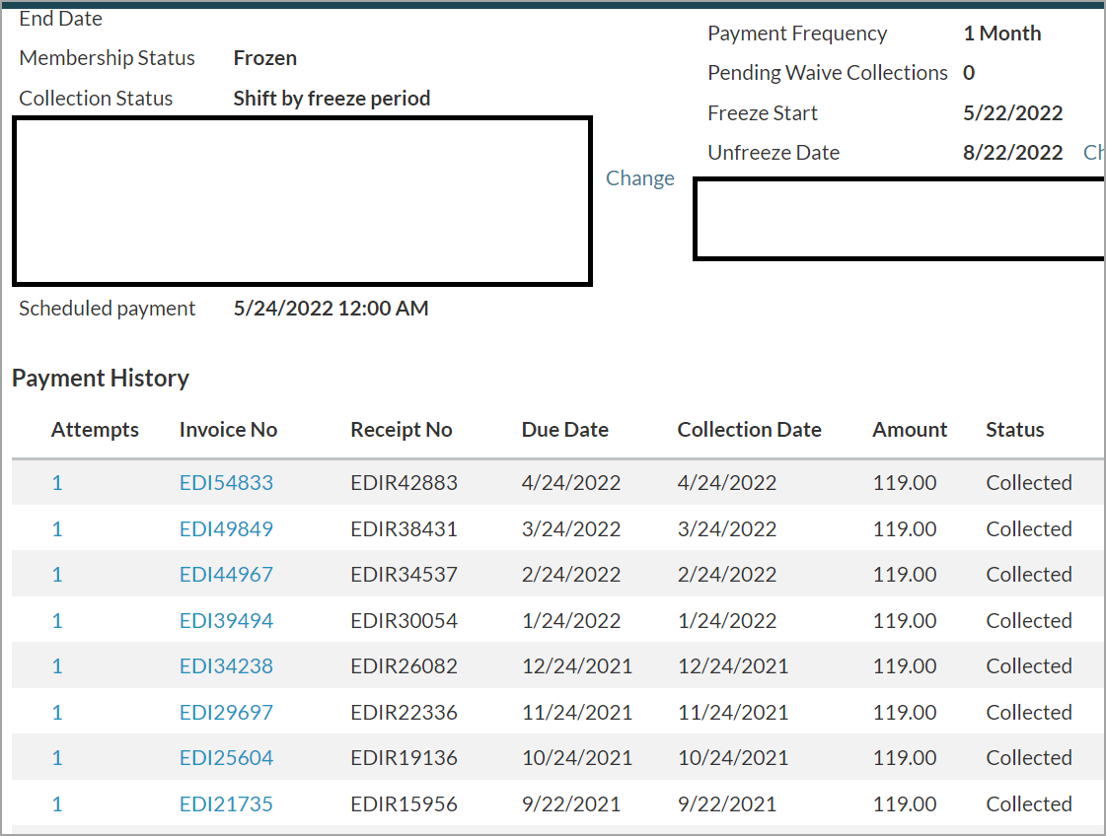
Task: Open invoice EDI39494
Action: pyautogui.click(x=226, y=620)
